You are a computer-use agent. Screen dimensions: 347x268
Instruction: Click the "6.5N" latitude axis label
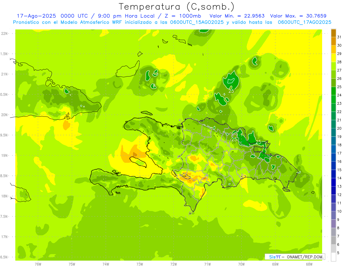pos(4,257)
